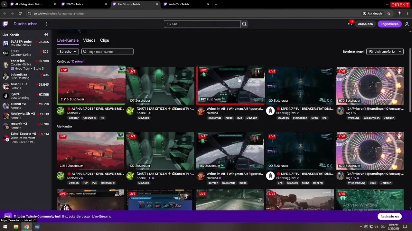Click the Anmelden button
Viewport: 412px width, 231px height.
(365, 24)
